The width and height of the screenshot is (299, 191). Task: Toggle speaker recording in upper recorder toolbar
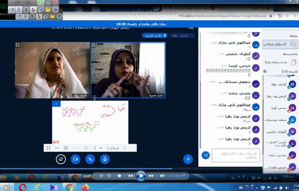(12, 10)
